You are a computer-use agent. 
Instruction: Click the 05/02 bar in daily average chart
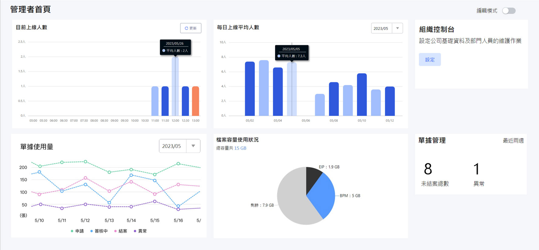tap(250, 89)
